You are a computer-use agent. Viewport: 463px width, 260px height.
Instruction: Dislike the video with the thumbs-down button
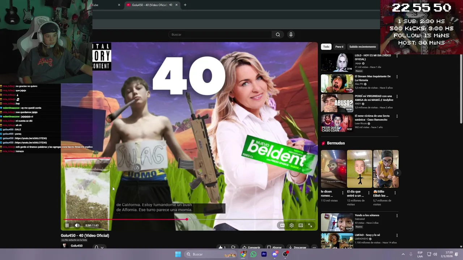point(233,247)
